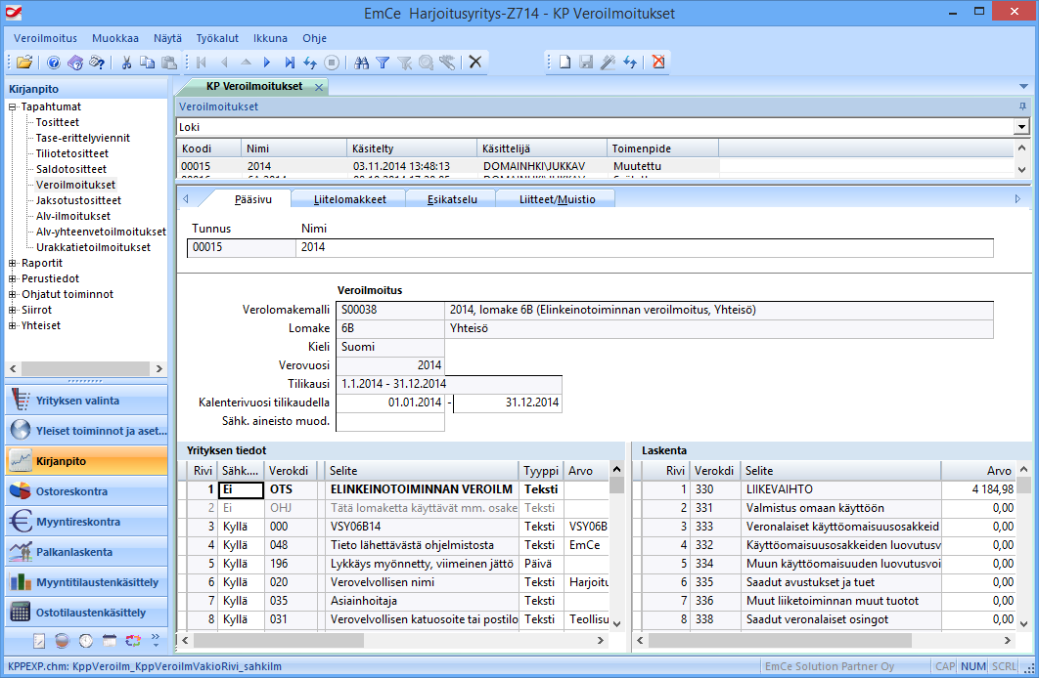Image resolution: width=1039 pixels, height=678 pixels.
Task: Click the Sähk. aineisto muod. field
Action: pyautogui.click(x=390, y=421)
